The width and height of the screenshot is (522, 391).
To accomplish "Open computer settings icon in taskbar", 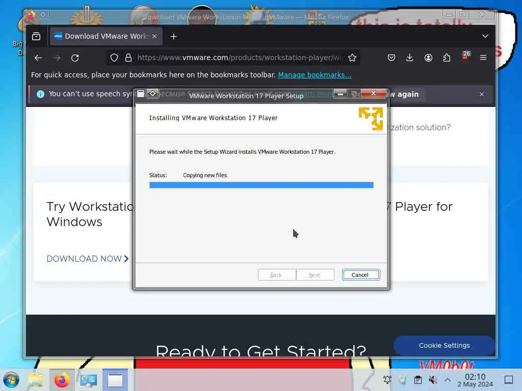I will (x=89, y=380).
